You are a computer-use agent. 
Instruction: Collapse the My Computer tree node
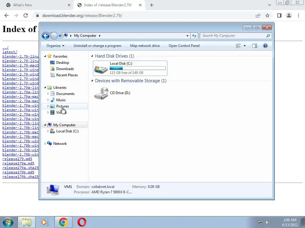coord(45,125)
